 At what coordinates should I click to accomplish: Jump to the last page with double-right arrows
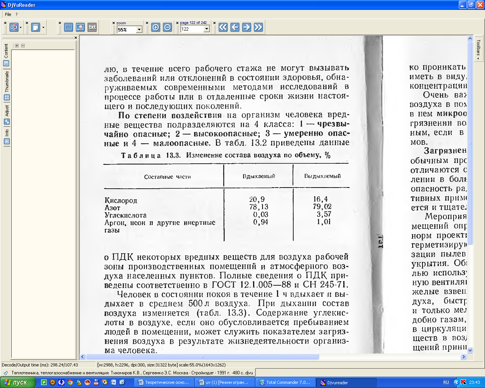click(x=258, y=27)
